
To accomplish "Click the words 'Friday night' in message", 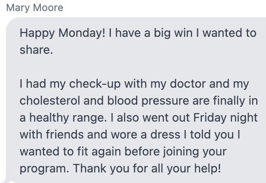I will tap(226, 118).
